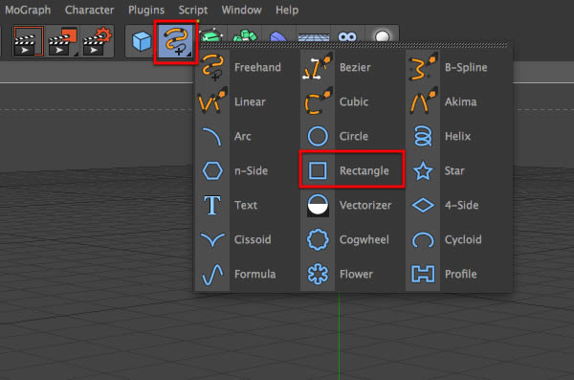Create a Formula spline
The image size is (574, 380).
pyautogui.click(x=247, y=274)
